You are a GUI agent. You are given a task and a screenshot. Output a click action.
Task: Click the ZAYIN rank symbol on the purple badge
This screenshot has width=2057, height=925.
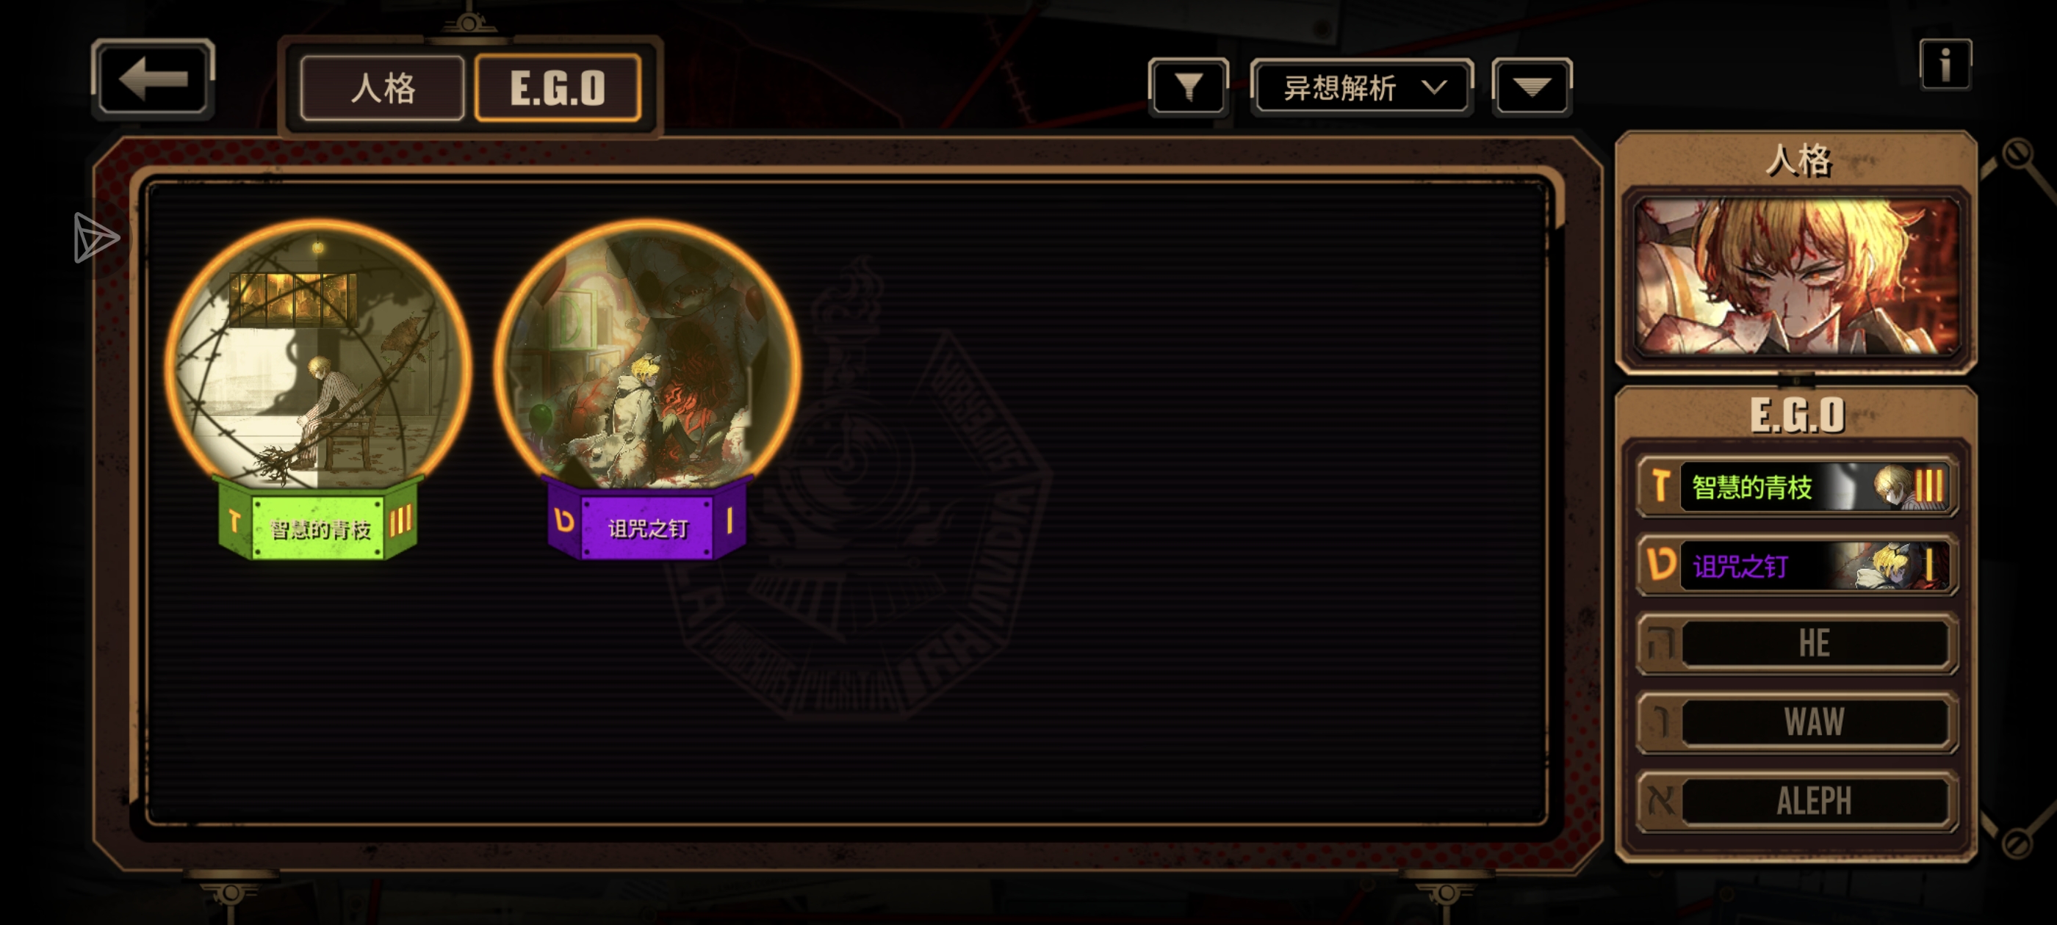tap(564, 520)
